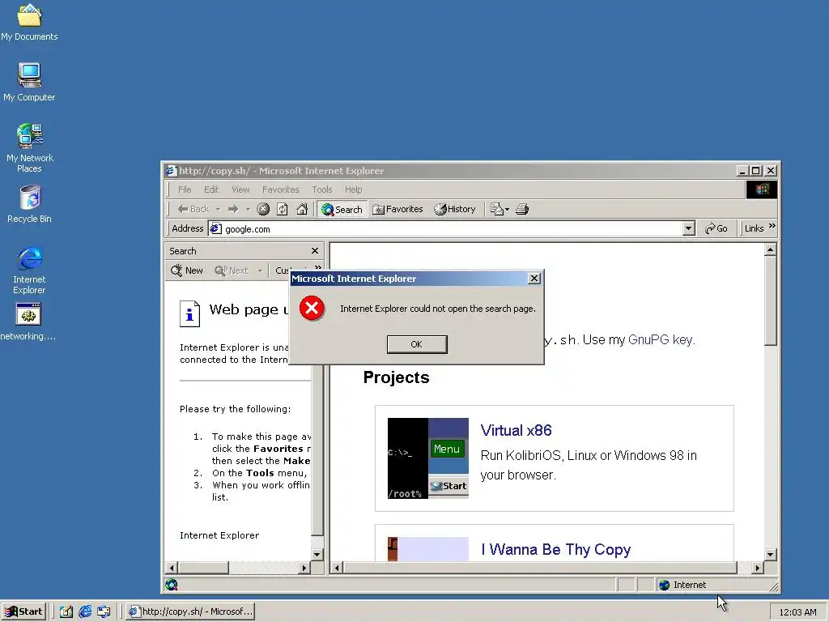Viewport: 829px width, 622px height.
Task: Close the Search side pane
Action: (x=315, y=251)
